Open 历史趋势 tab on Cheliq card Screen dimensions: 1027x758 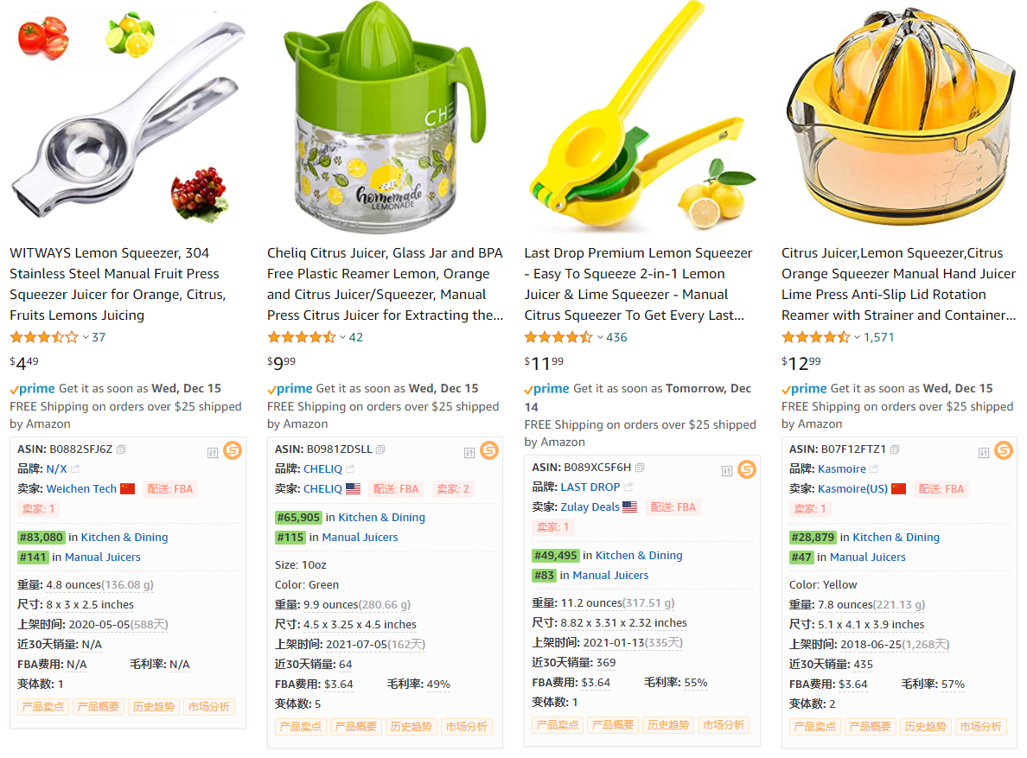click(x=411, y=727)
